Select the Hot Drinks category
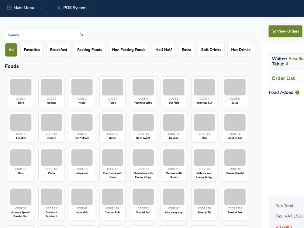The image size is (304, 228). pos(241,50)
